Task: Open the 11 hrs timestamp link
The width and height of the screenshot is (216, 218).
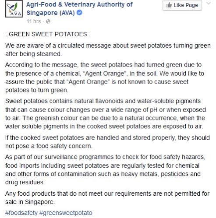Action: click(34, 21)
